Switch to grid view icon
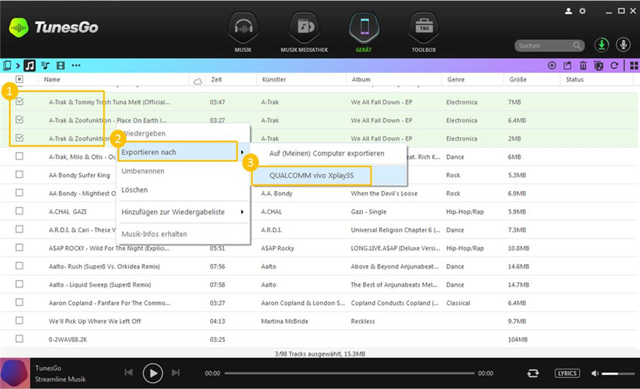Screen dimensions: 640x389 [634, 65]
